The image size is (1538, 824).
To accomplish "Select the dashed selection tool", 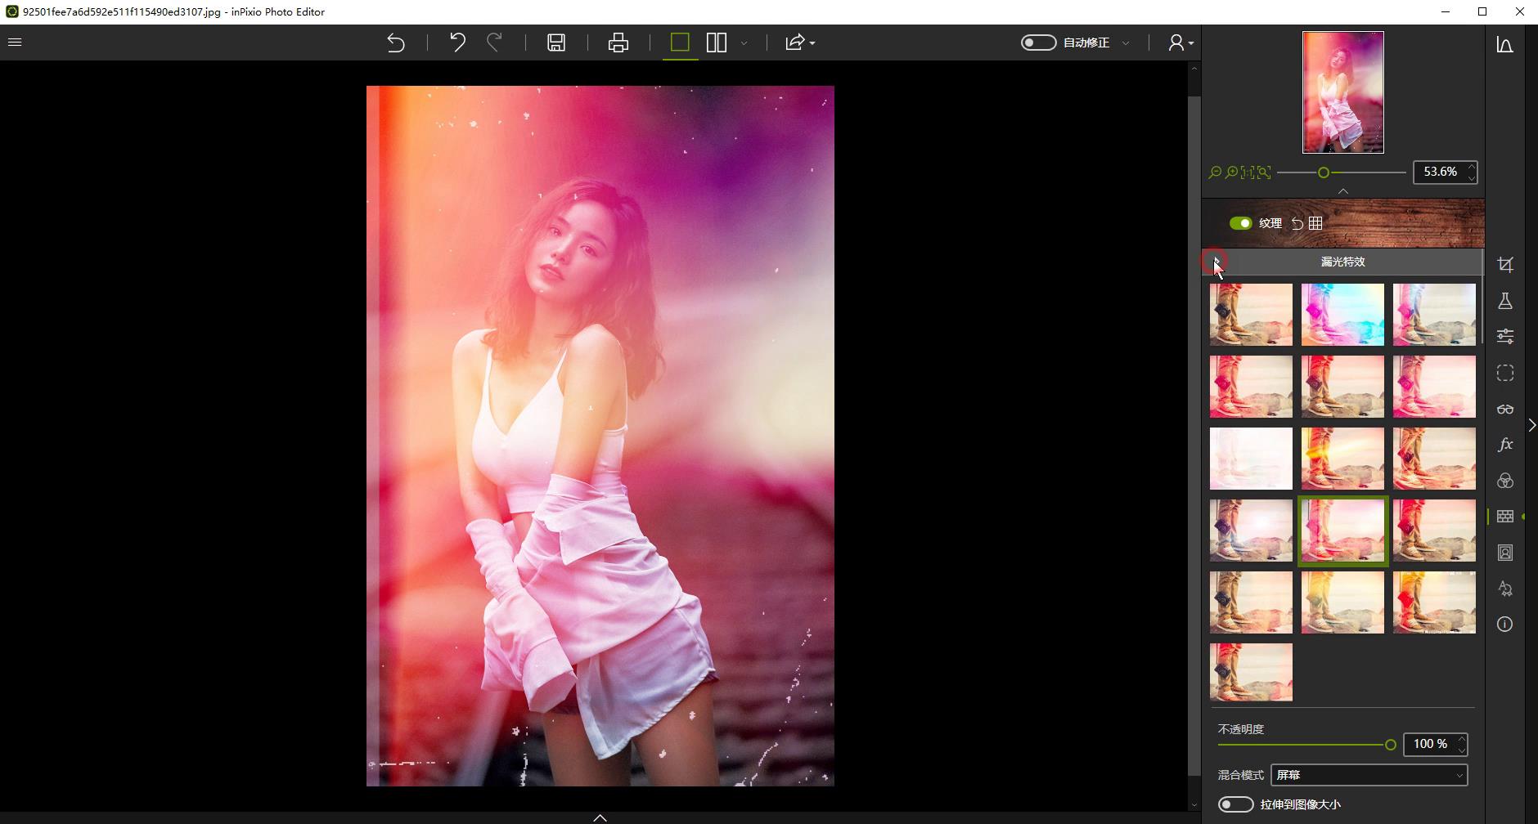I will [x=1505, y=373].
